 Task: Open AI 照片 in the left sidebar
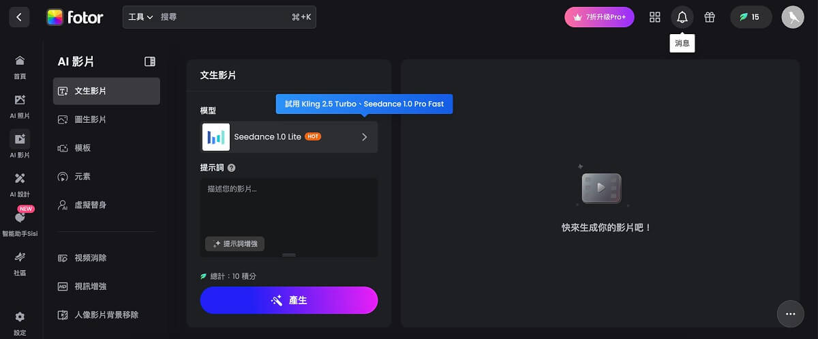pos(20,106)
